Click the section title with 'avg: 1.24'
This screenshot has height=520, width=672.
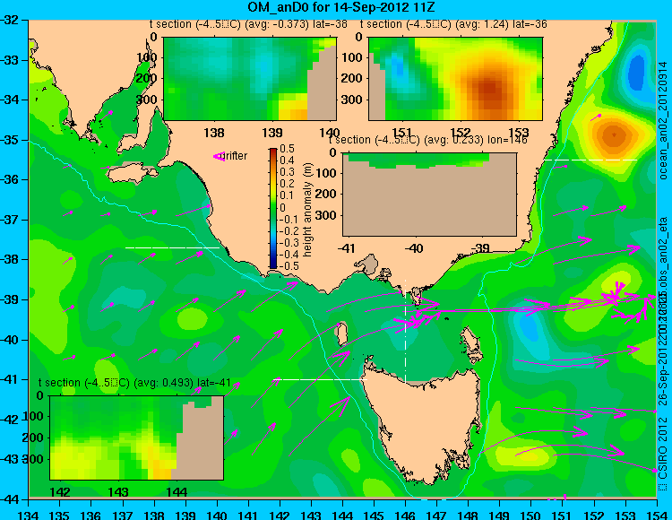(453, 24)
